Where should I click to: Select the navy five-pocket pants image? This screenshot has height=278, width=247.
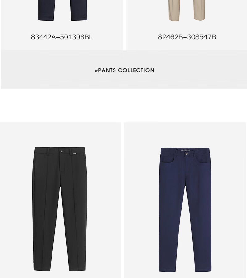pos(185,209)
